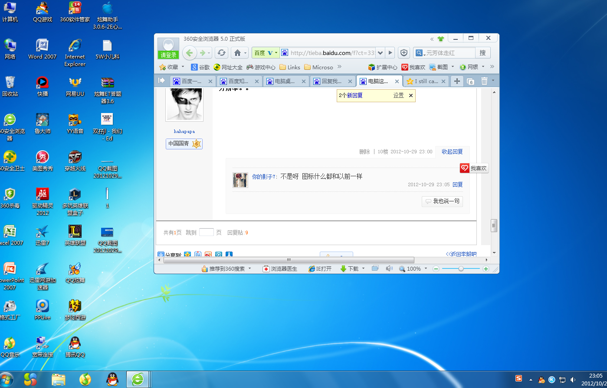
Task: Click the 我也说一句 button
Action: tap(442, 201)
